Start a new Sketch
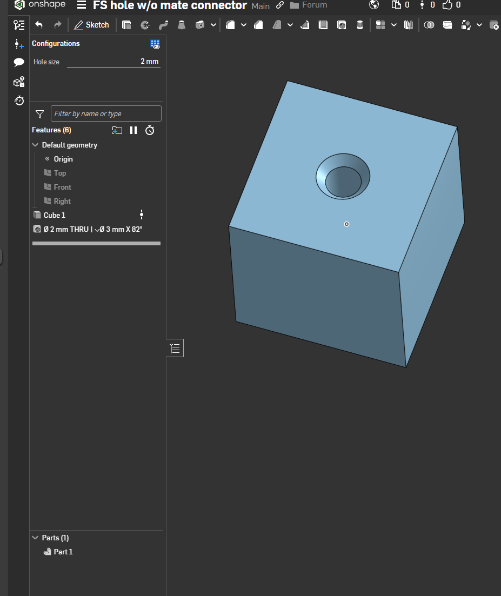The width and height of the screenshot is (501, 596). [x=91, y=25]
